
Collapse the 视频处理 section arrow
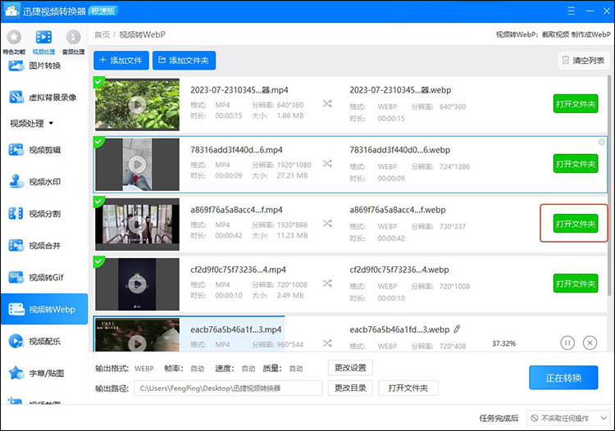51,124
